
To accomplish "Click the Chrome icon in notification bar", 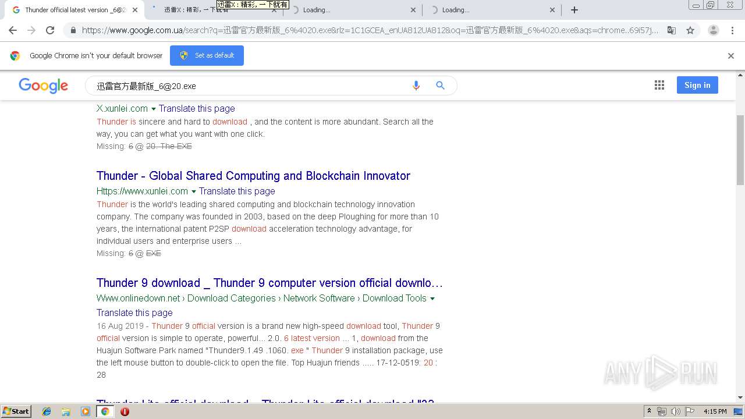I will (15, 56).
